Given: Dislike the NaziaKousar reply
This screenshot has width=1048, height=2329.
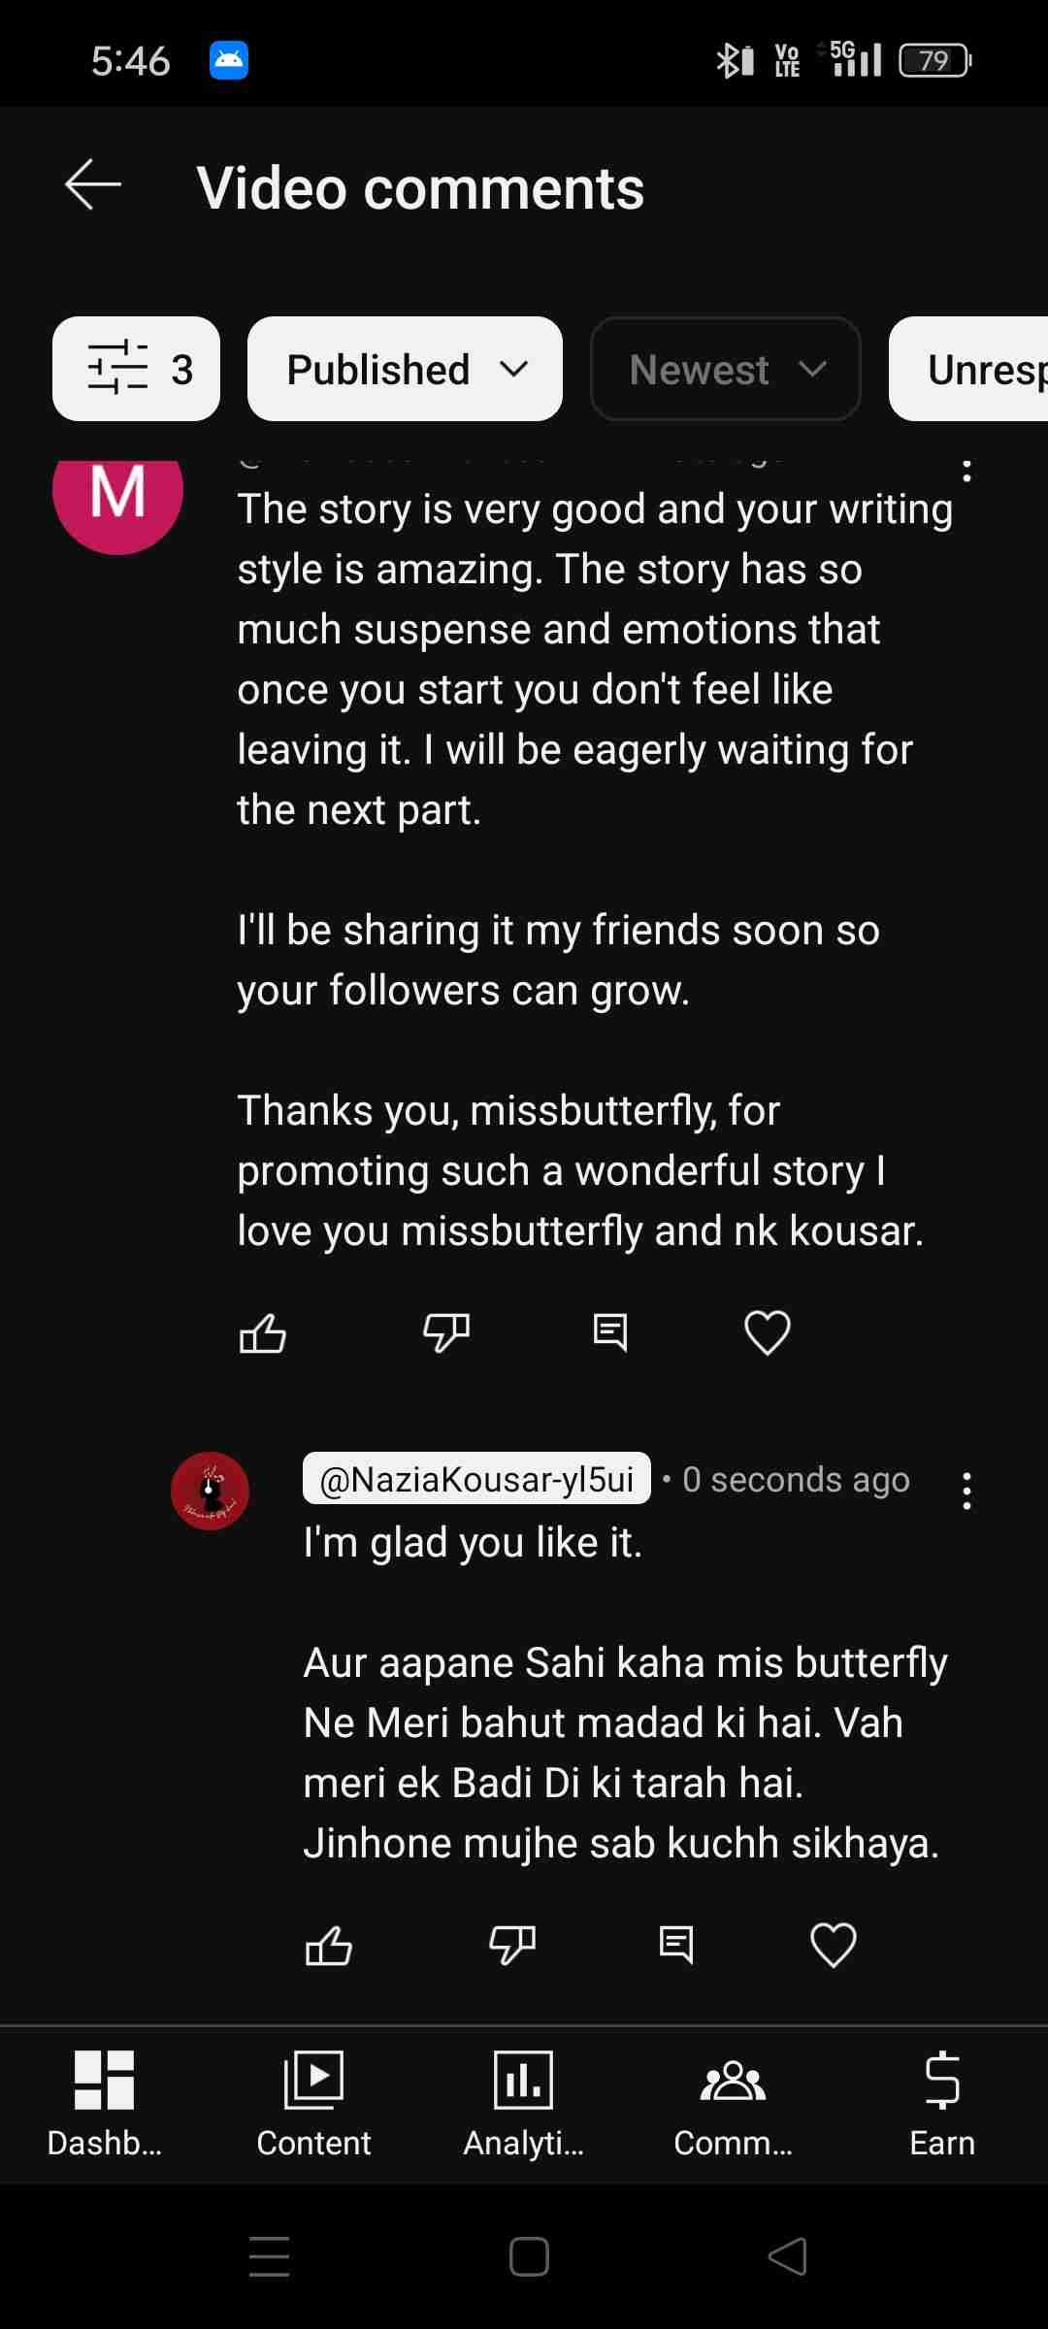Looking at the screenshot, I should pos(512,1945).
